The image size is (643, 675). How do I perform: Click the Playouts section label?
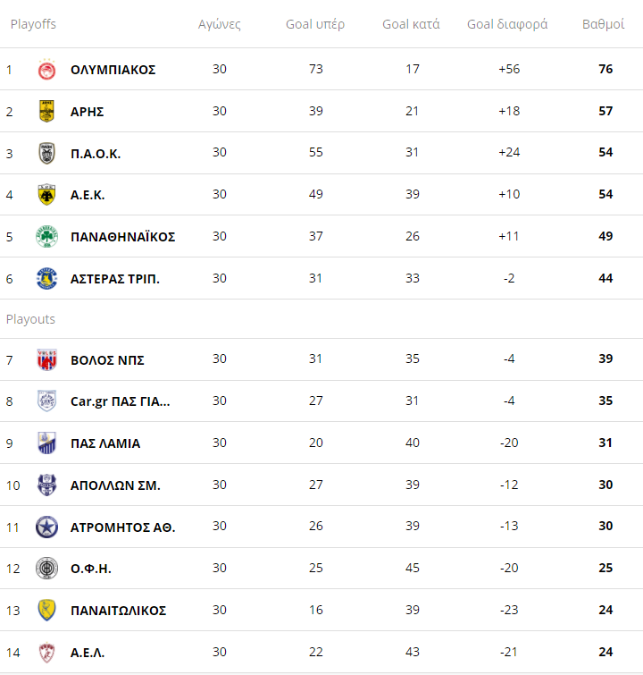30,319
